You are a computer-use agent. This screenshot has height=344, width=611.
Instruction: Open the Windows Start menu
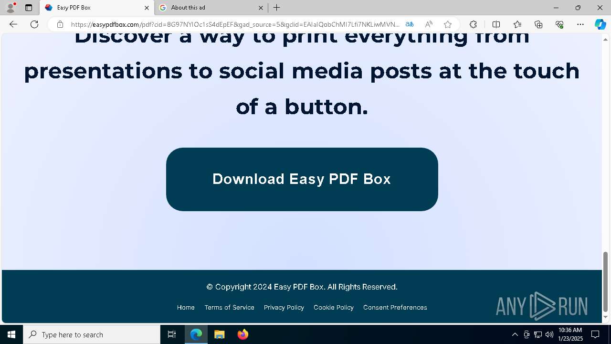tap(11, 334)
